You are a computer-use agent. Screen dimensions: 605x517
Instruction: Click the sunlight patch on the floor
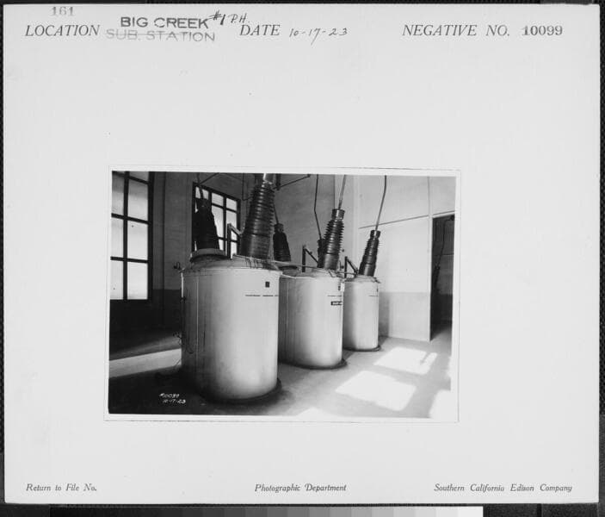coord(379,389)
